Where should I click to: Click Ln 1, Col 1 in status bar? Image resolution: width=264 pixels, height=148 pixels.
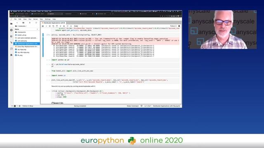[148, 106]
